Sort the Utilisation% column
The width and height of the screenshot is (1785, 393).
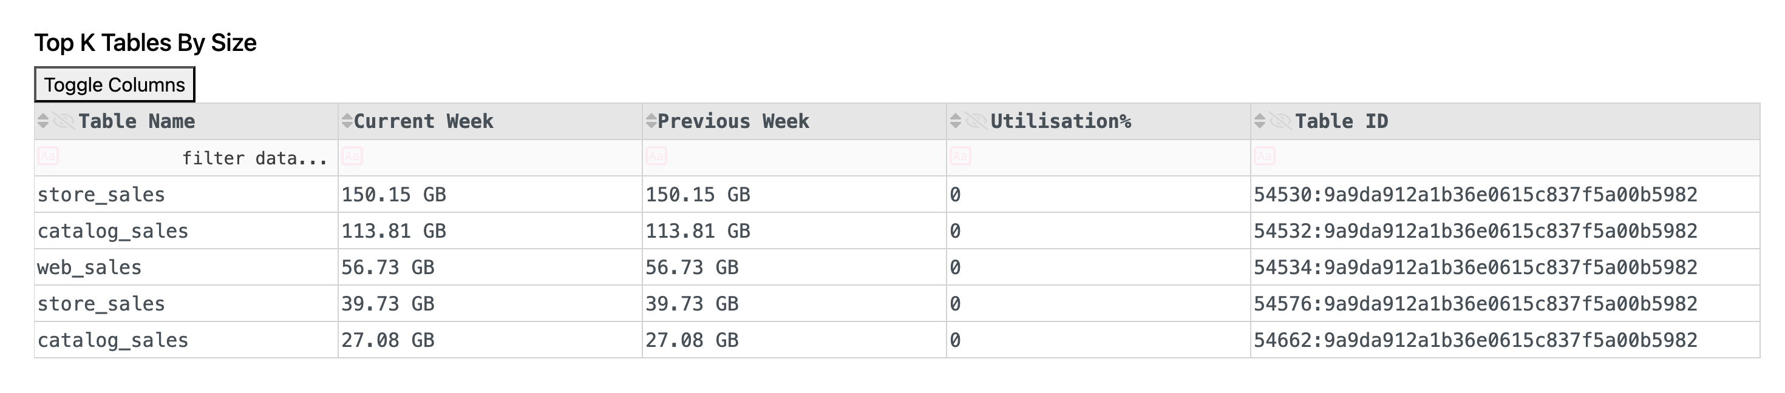[x=955, y=121]
